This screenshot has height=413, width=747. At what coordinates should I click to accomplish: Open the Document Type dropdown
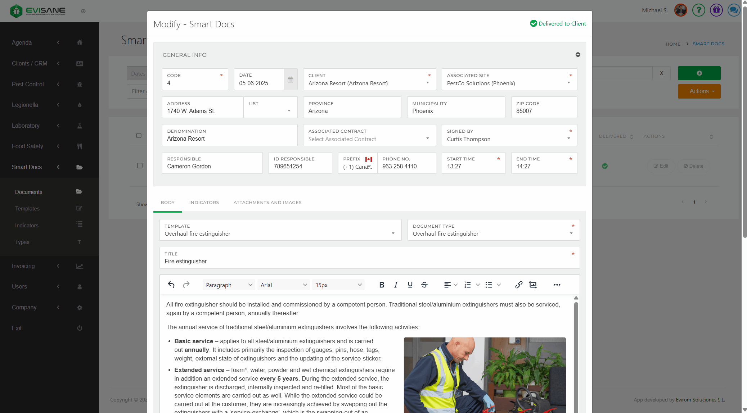click(x=494, y=230)
